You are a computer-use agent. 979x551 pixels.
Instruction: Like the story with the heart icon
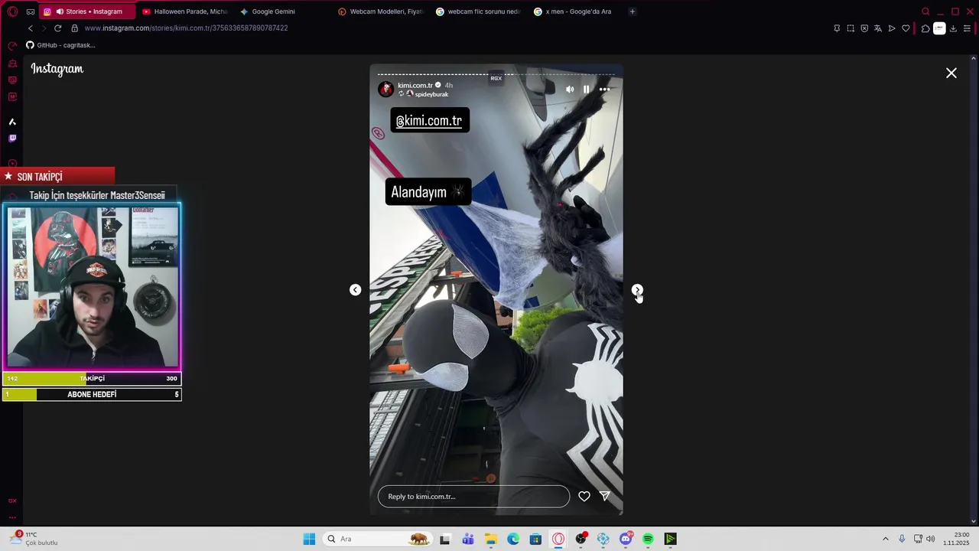(x=584, y=497)
